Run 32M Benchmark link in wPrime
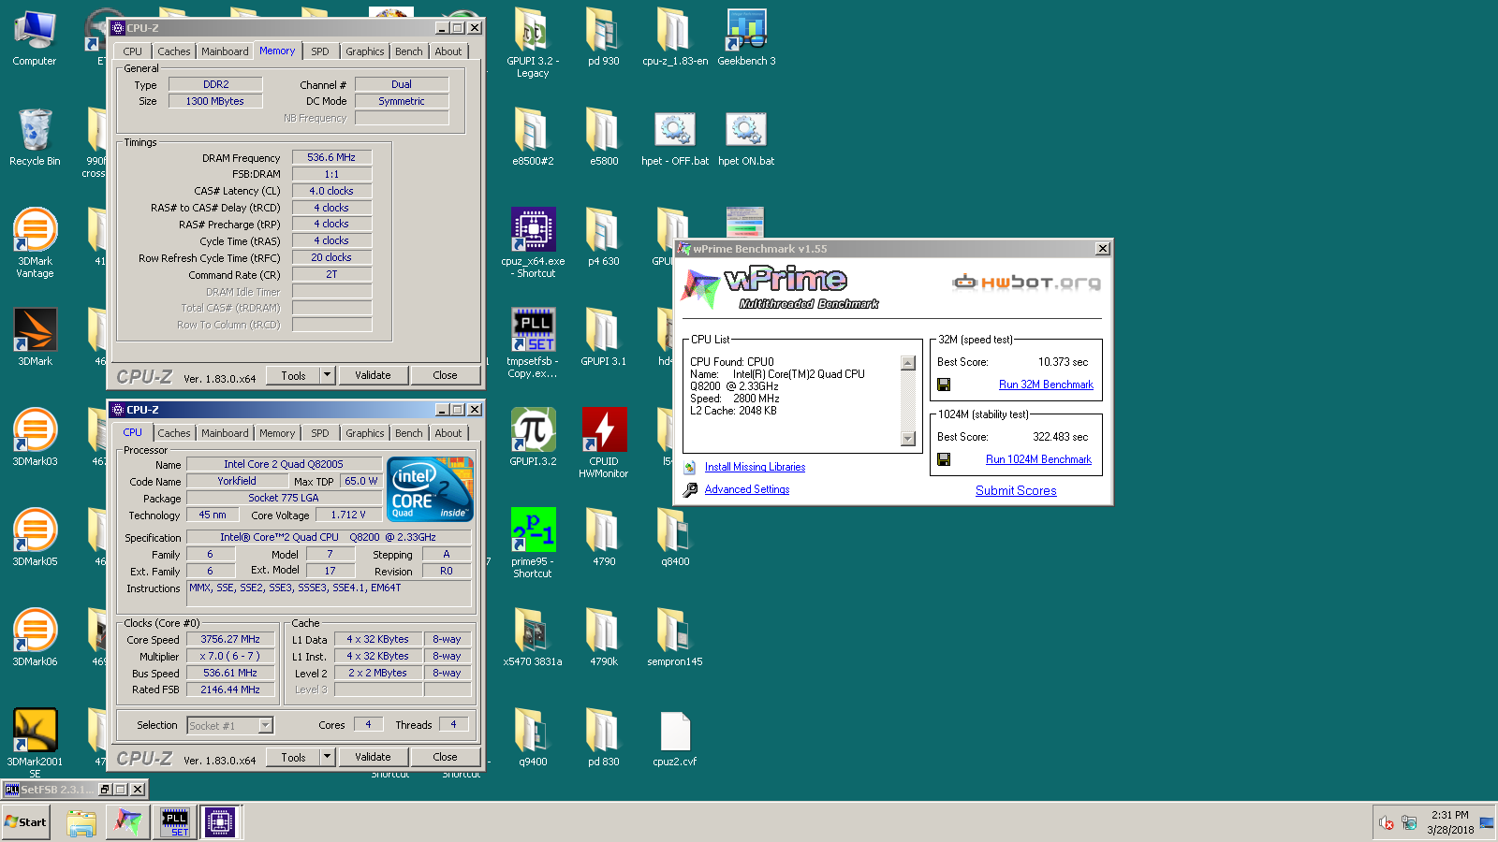The width and height of the screenshot is (1498, 842). click(1046, 385)
